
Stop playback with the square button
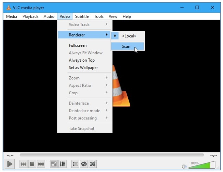32,164
